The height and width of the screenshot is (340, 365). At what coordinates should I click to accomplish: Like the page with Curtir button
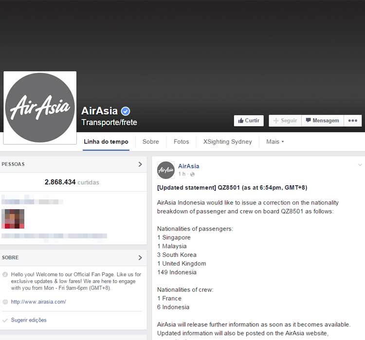249,121
